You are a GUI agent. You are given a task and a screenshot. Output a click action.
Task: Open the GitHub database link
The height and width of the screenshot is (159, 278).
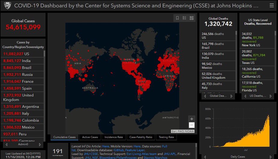[x=119, y=150]
